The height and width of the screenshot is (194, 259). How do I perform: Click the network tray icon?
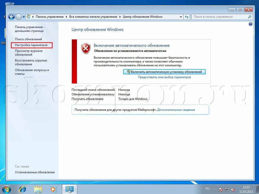[x=226, y=189]
